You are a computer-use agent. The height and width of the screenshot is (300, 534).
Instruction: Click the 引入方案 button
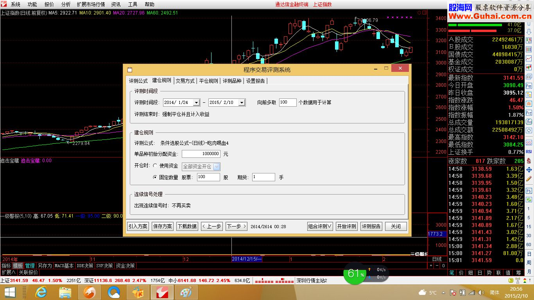[x=138, y=226]
